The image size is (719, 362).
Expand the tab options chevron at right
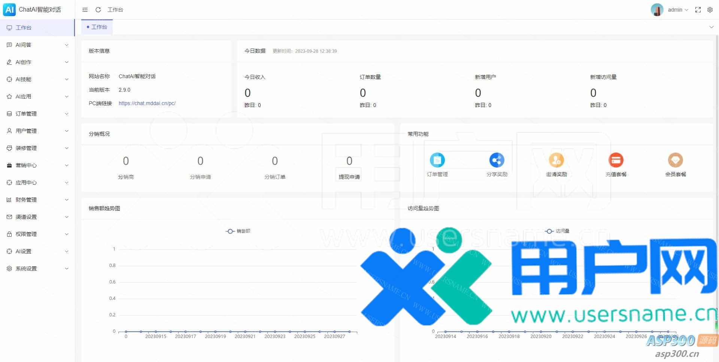point(711,27)
